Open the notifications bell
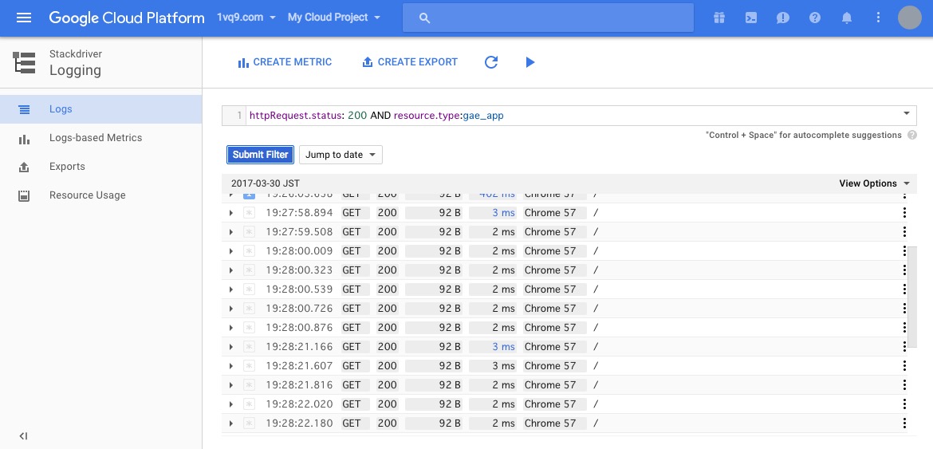The height and width of the screenshot is (449, 933). coord(847,18)
